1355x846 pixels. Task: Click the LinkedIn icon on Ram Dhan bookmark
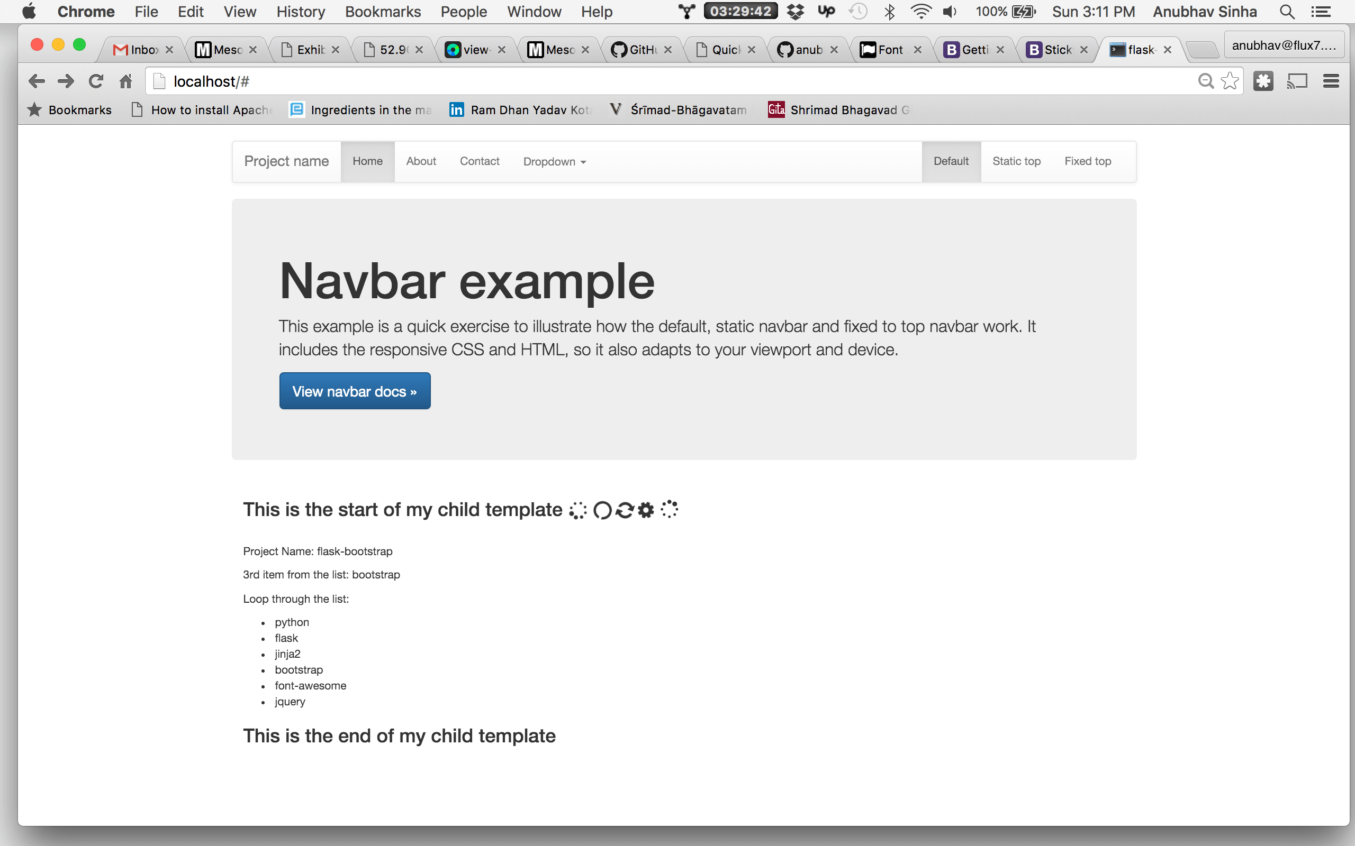click(456, 109)
